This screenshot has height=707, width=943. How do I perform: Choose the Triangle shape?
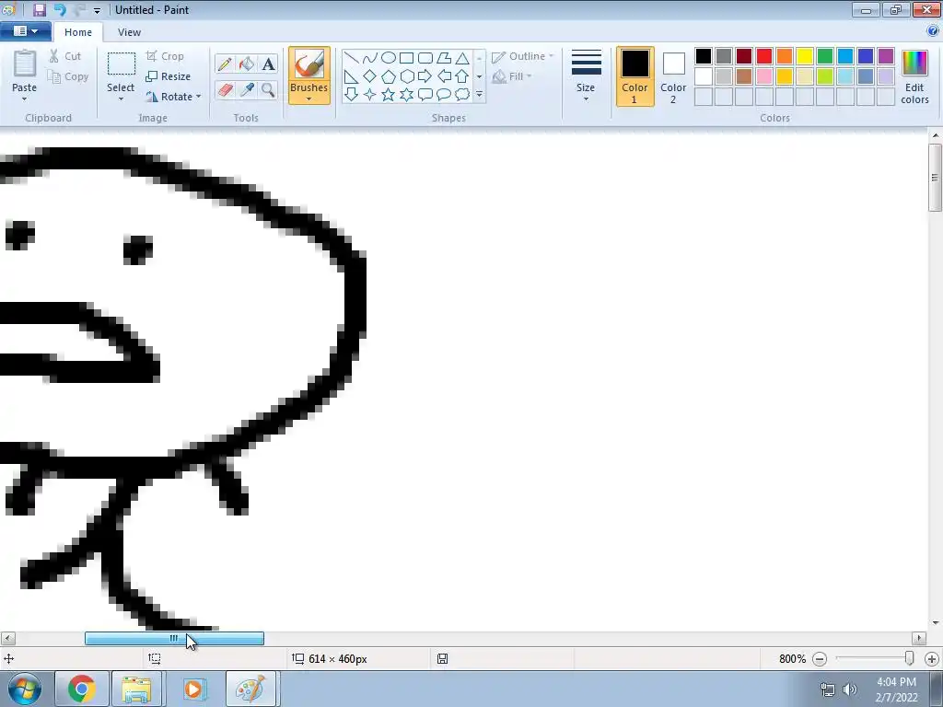(x=462, y=58)
